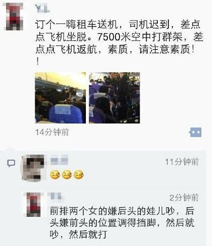Screen dimensions: 212x246
Task: Click the 14分钟前 post timestamp
Action: tap(52, 132)
